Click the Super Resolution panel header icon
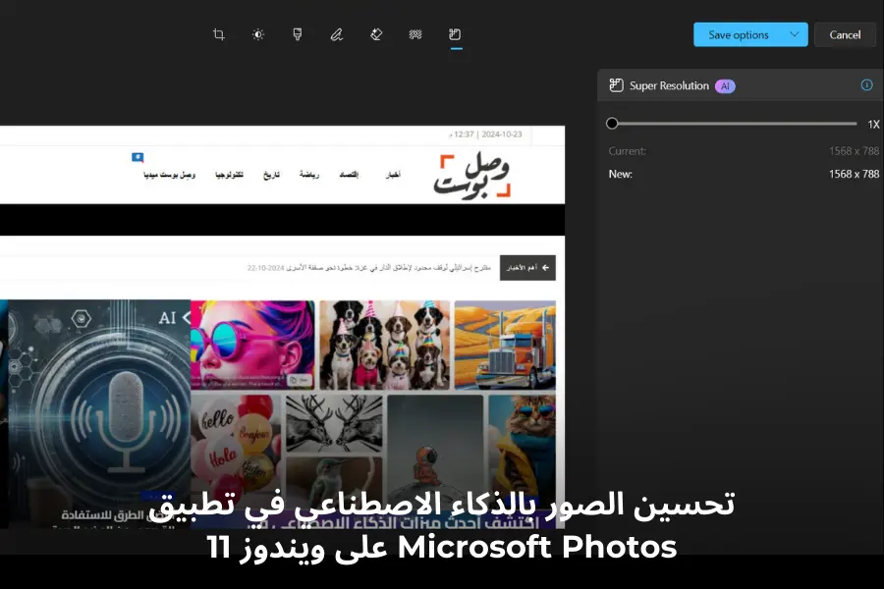The width and height of the screenshot is (884, 589). pos(616,85)
